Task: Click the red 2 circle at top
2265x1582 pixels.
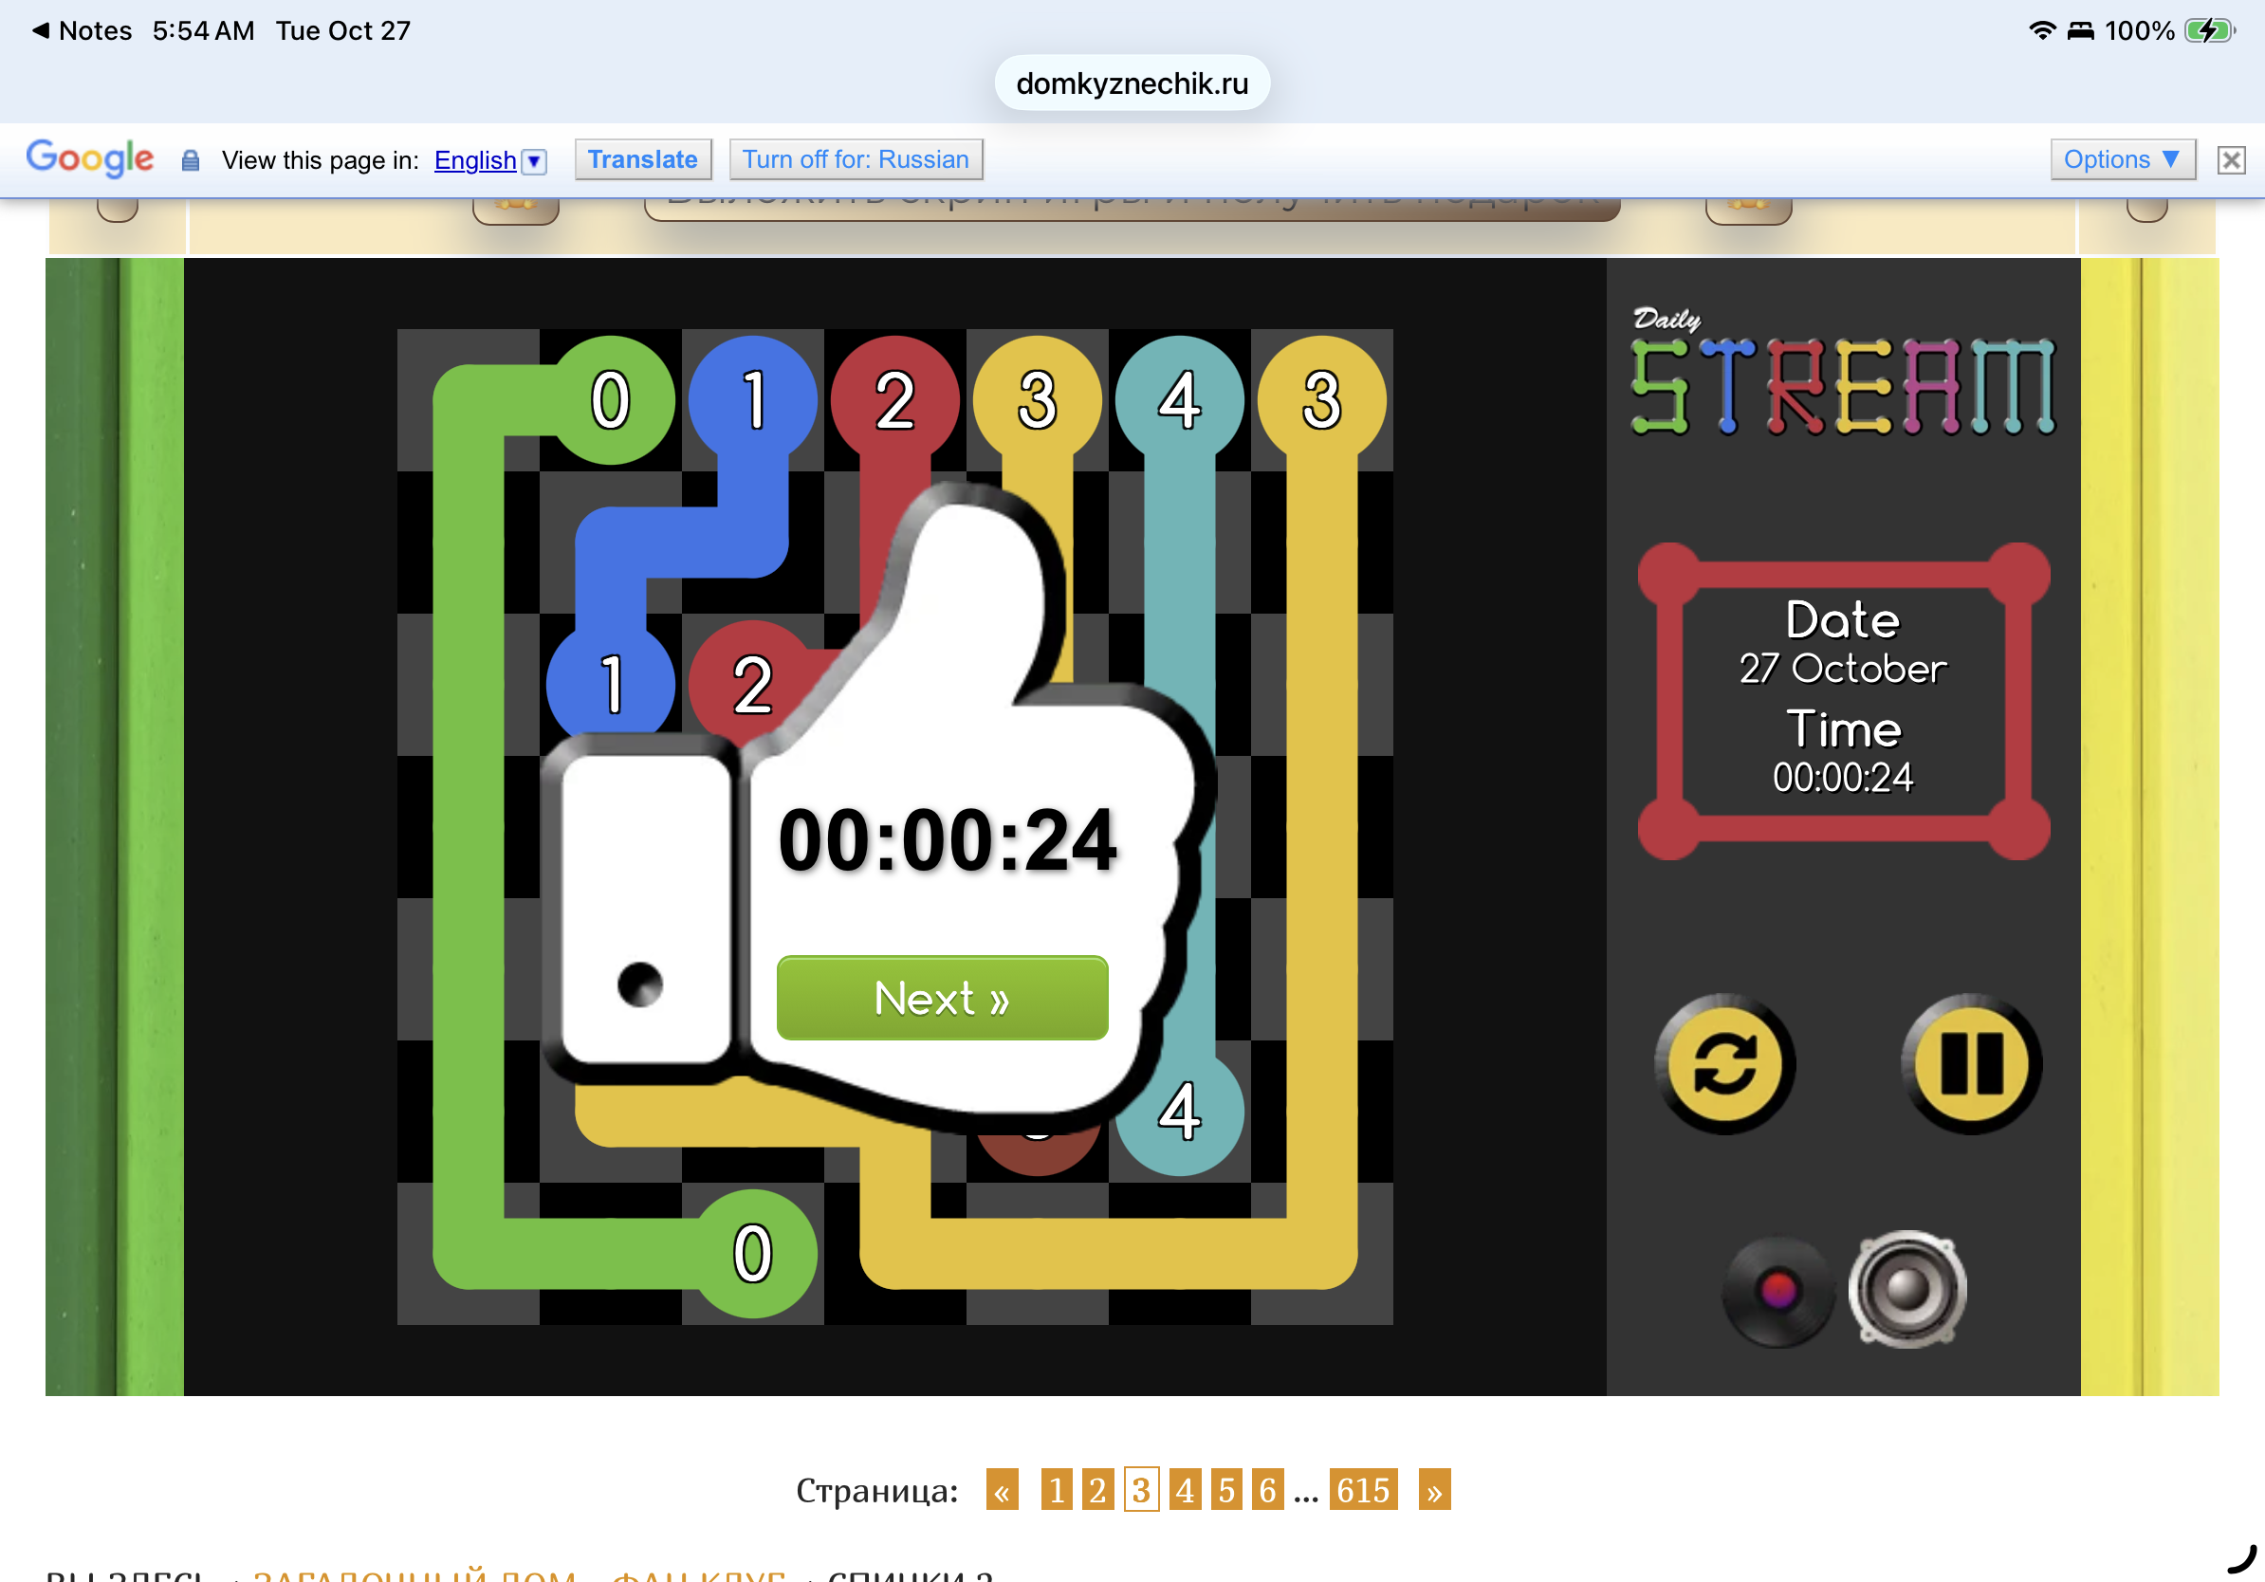Action: coord(894,400)
